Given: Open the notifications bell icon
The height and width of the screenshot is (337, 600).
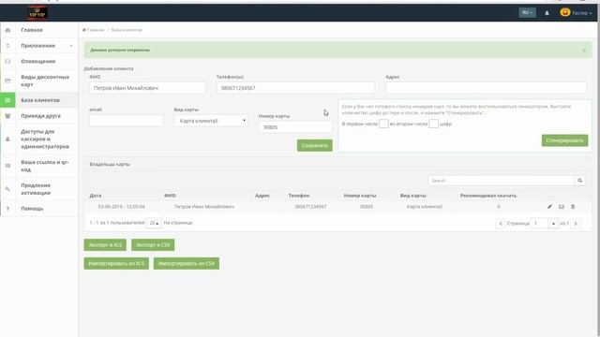Looking at the screenshot, I should tap(547, 13).
